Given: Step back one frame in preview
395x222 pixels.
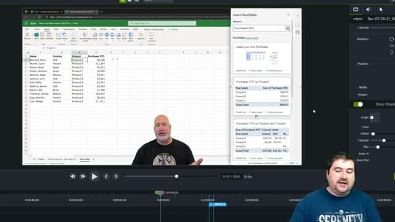Looking at the screenshot, I should pos(73,176).
